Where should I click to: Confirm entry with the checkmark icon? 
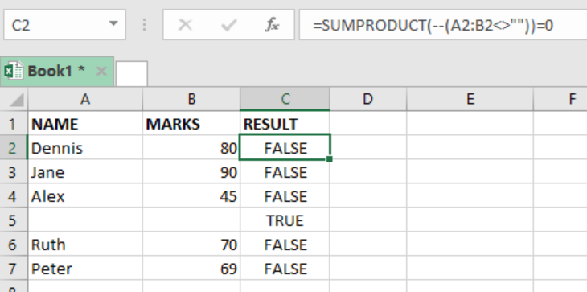point(228,25)
